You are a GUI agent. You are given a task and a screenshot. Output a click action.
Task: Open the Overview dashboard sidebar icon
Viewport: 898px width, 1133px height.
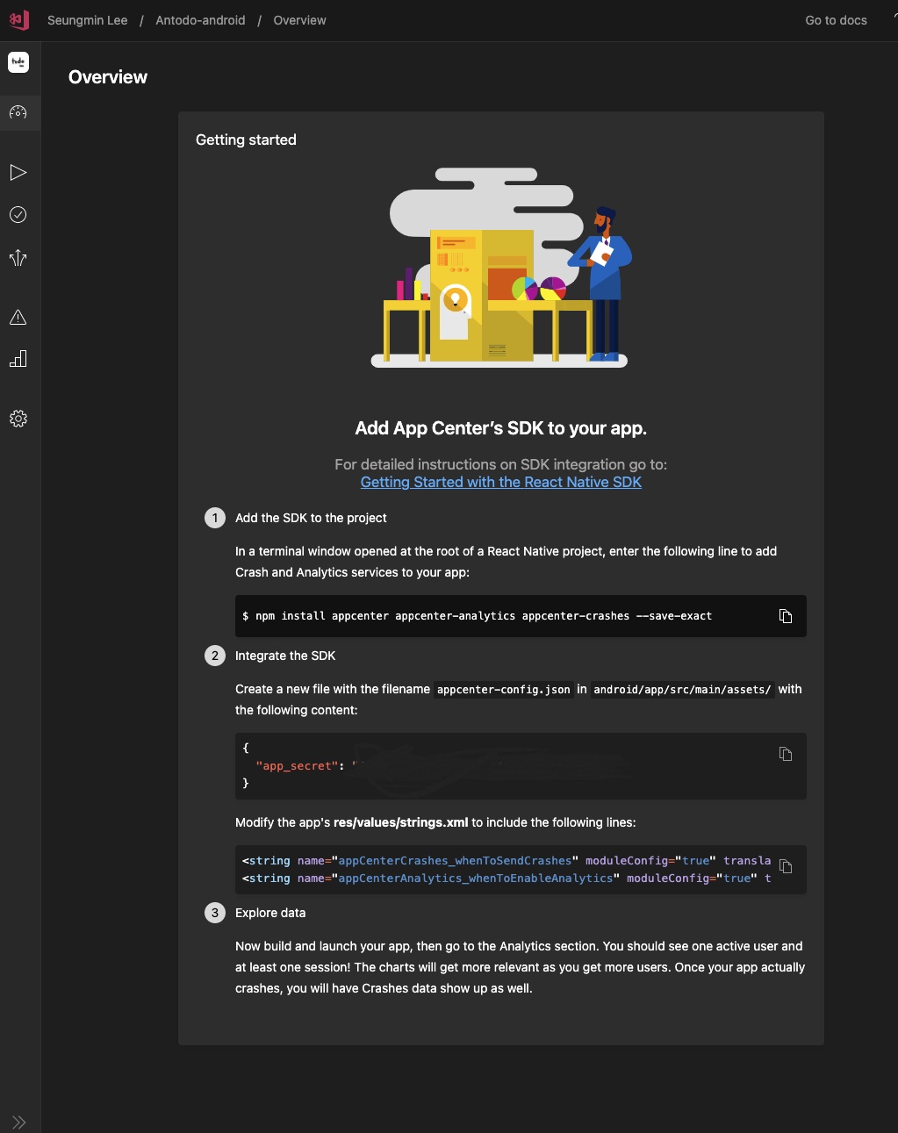coord(18,112)
